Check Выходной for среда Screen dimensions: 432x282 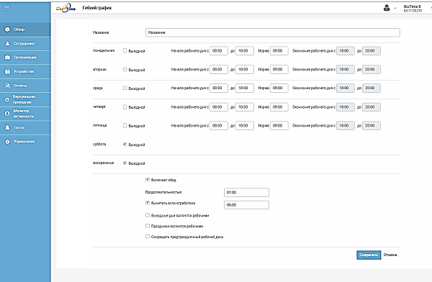125,88
